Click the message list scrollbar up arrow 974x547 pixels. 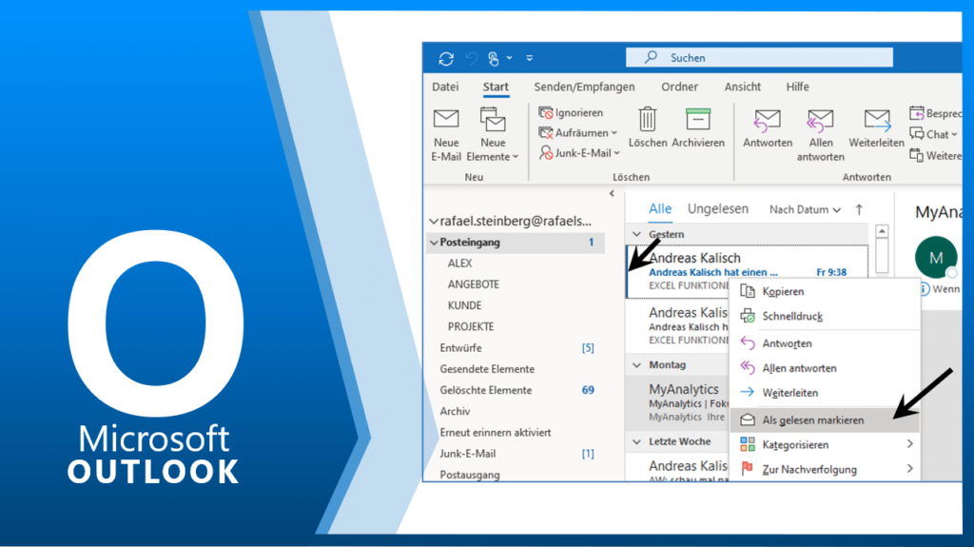[x=882, y=232]
